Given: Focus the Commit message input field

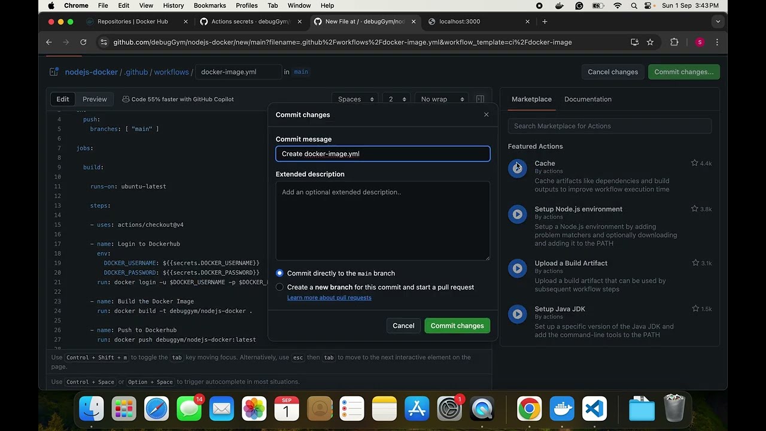Looking at the screenshot, I should pos(383,154).
